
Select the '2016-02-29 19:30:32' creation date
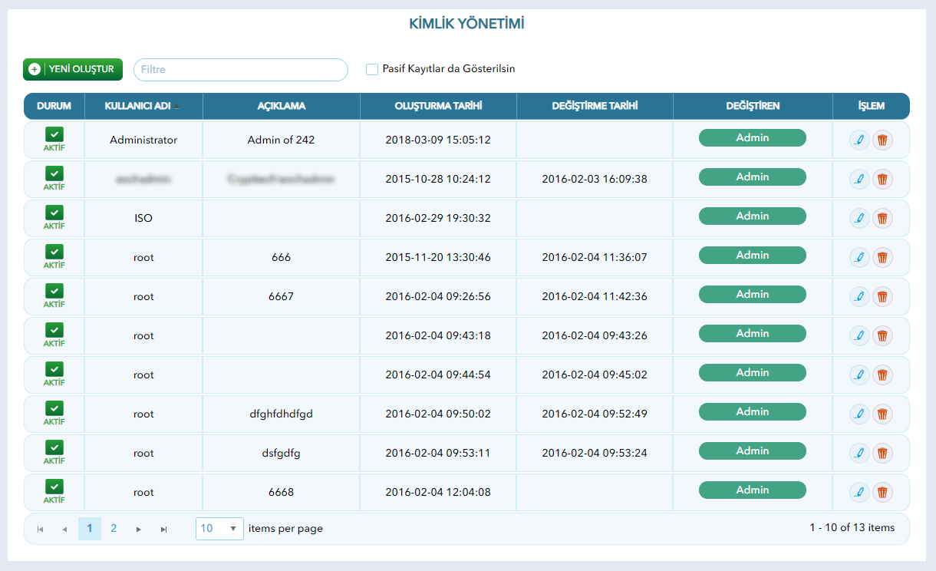pos(438,219)
